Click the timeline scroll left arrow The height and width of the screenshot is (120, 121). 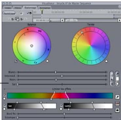pos(62,20)
